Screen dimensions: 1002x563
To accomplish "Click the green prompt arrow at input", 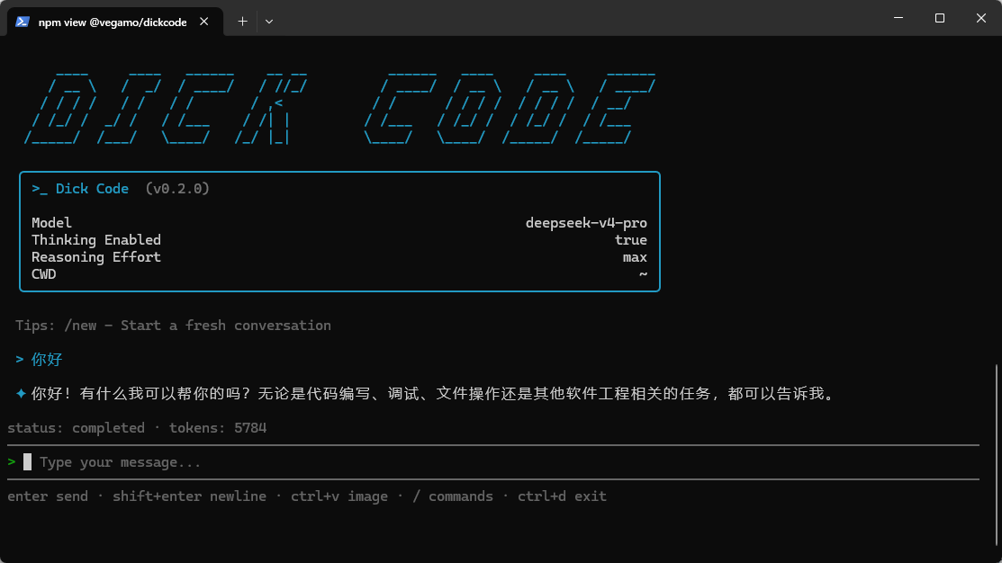I will (12, 461).
